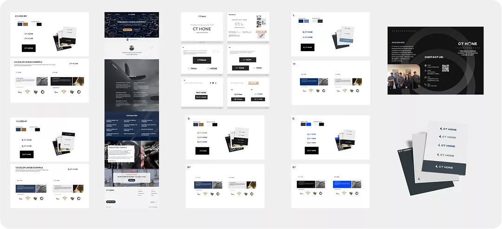
Task: Select the black CTHone logo box on slide
Action: pyautogui.click(x=202, y=60)
